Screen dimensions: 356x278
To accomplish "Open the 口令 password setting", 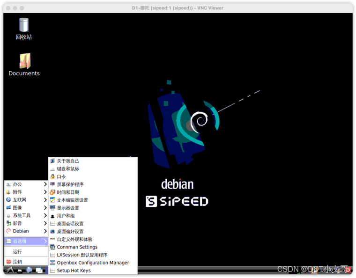I will coord(93,176).
